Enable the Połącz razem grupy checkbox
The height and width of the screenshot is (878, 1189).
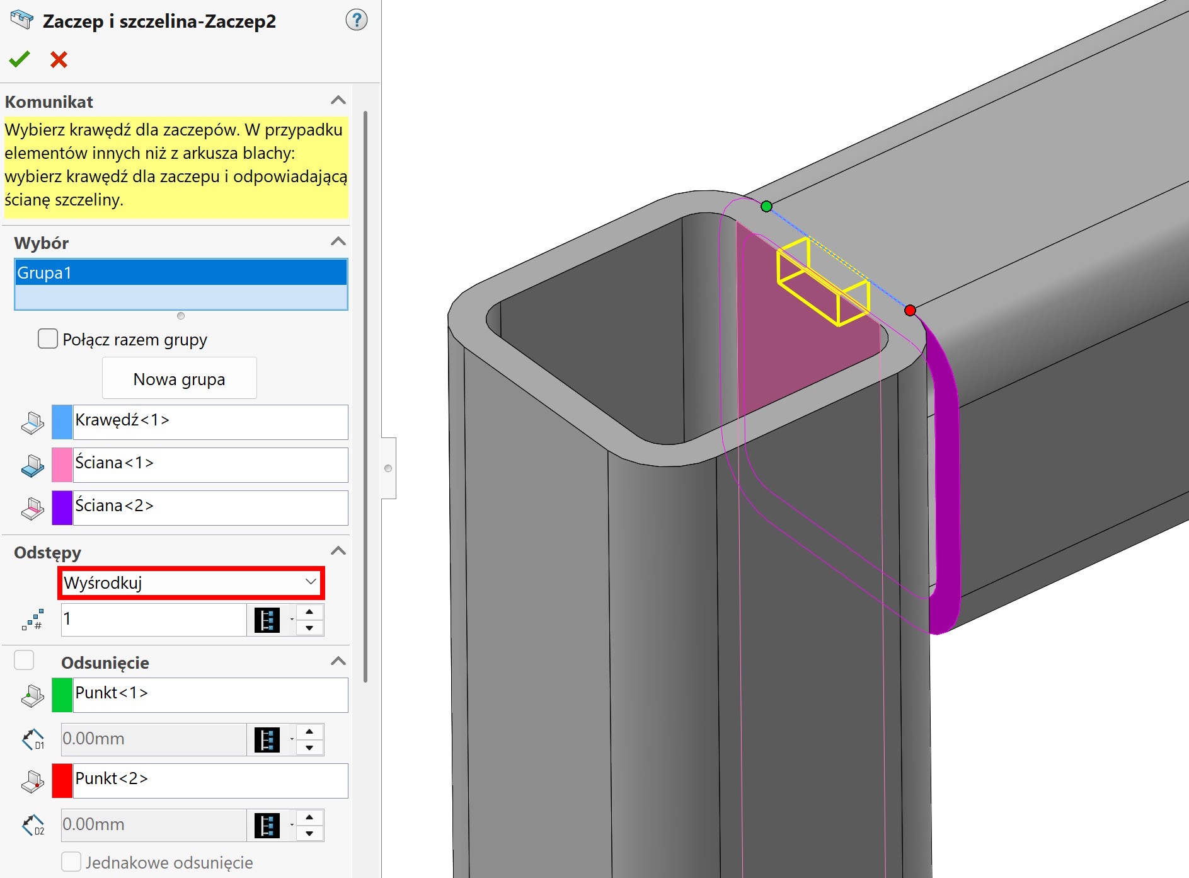tap(48, 339)
